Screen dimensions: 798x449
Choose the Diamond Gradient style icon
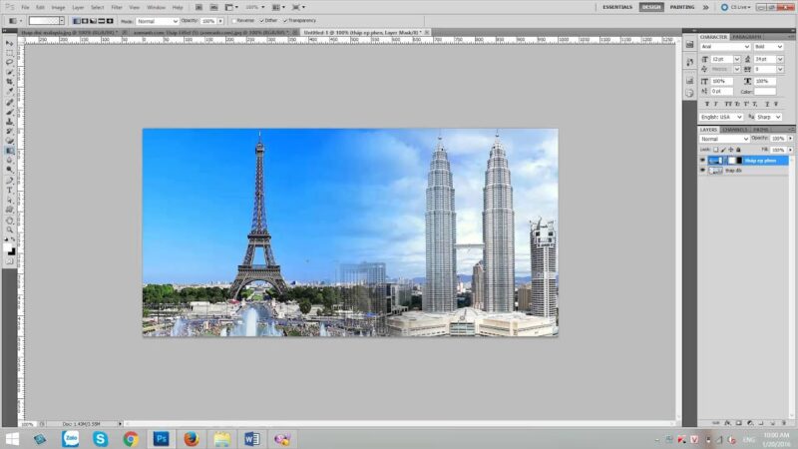110,21
